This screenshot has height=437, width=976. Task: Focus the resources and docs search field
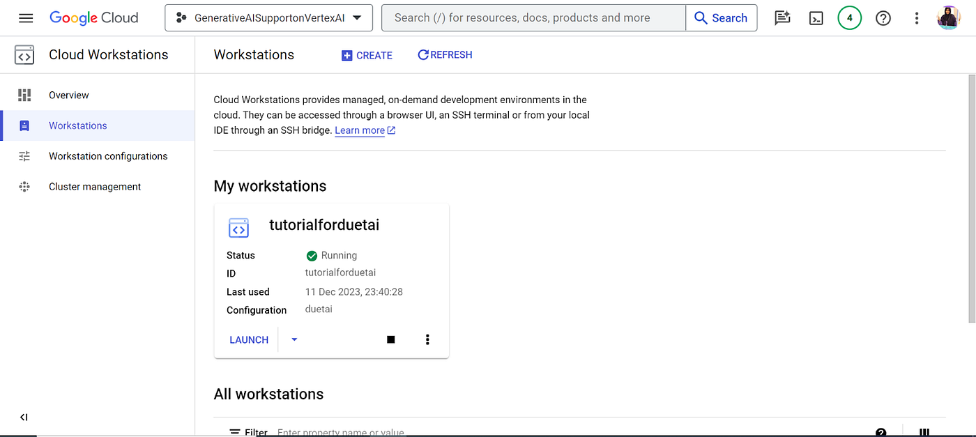533,18
